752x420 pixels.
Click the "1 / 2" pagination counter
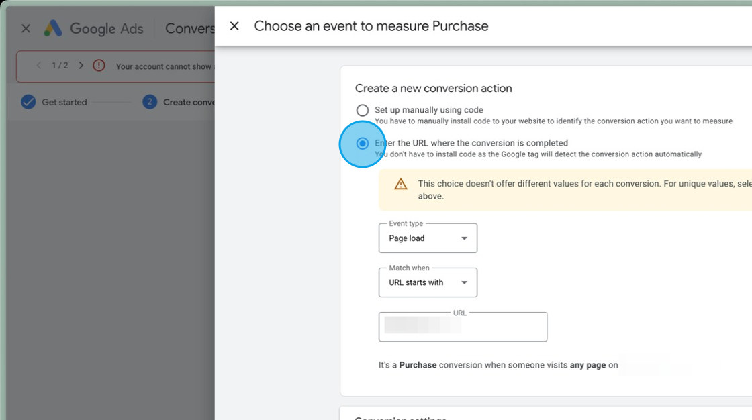point(59,66)
